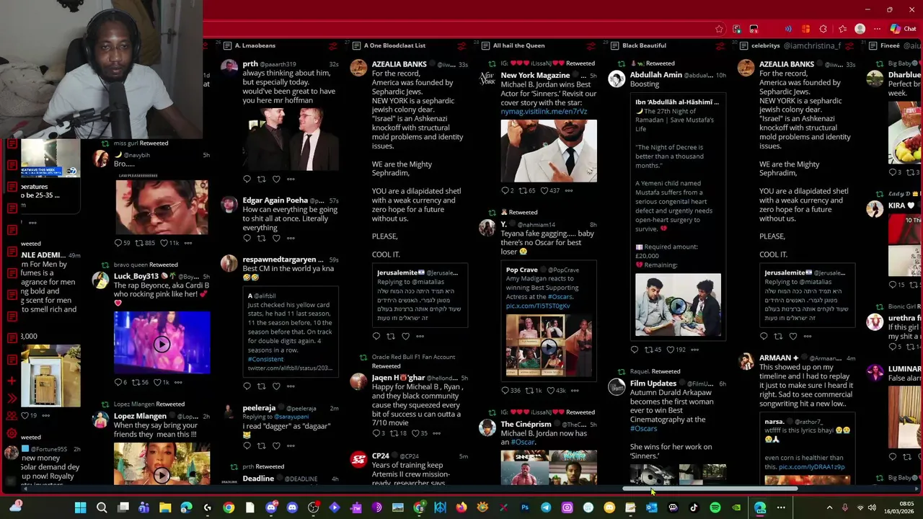Open pic.x.com/TiSTSTOgKv link

click(538, 306)
